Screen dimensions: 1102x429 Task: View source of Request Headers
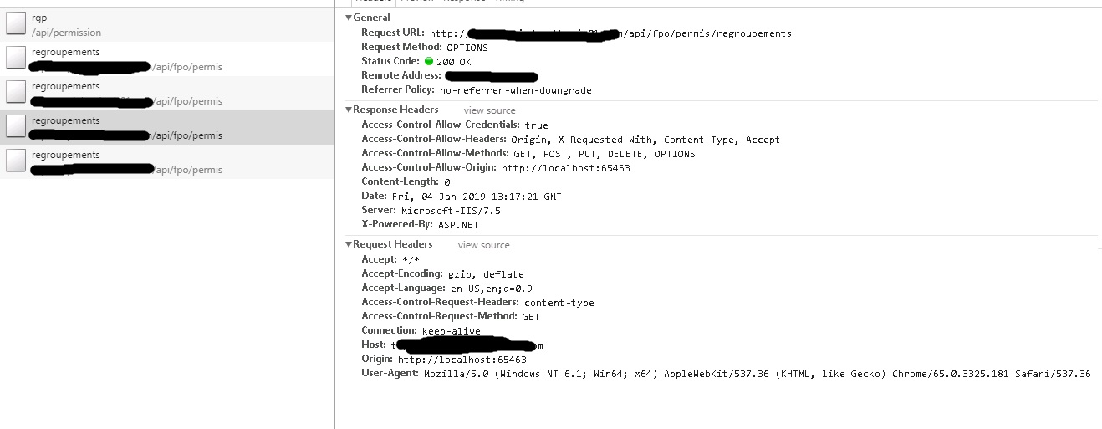(x=483, y=245)
